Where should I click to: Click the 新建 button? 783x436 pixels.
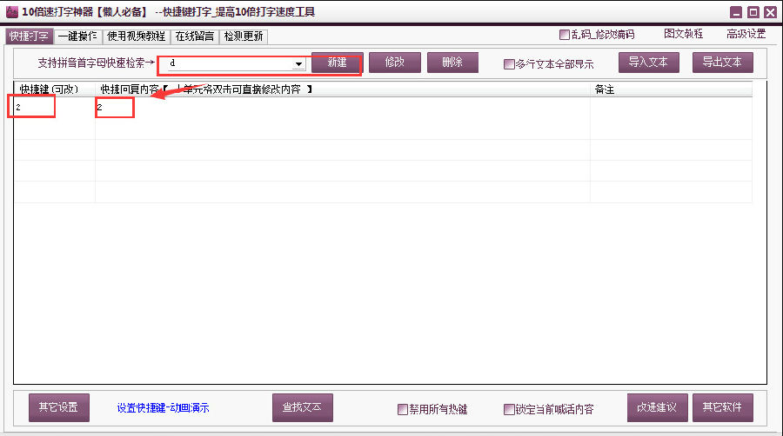point(337,63)
